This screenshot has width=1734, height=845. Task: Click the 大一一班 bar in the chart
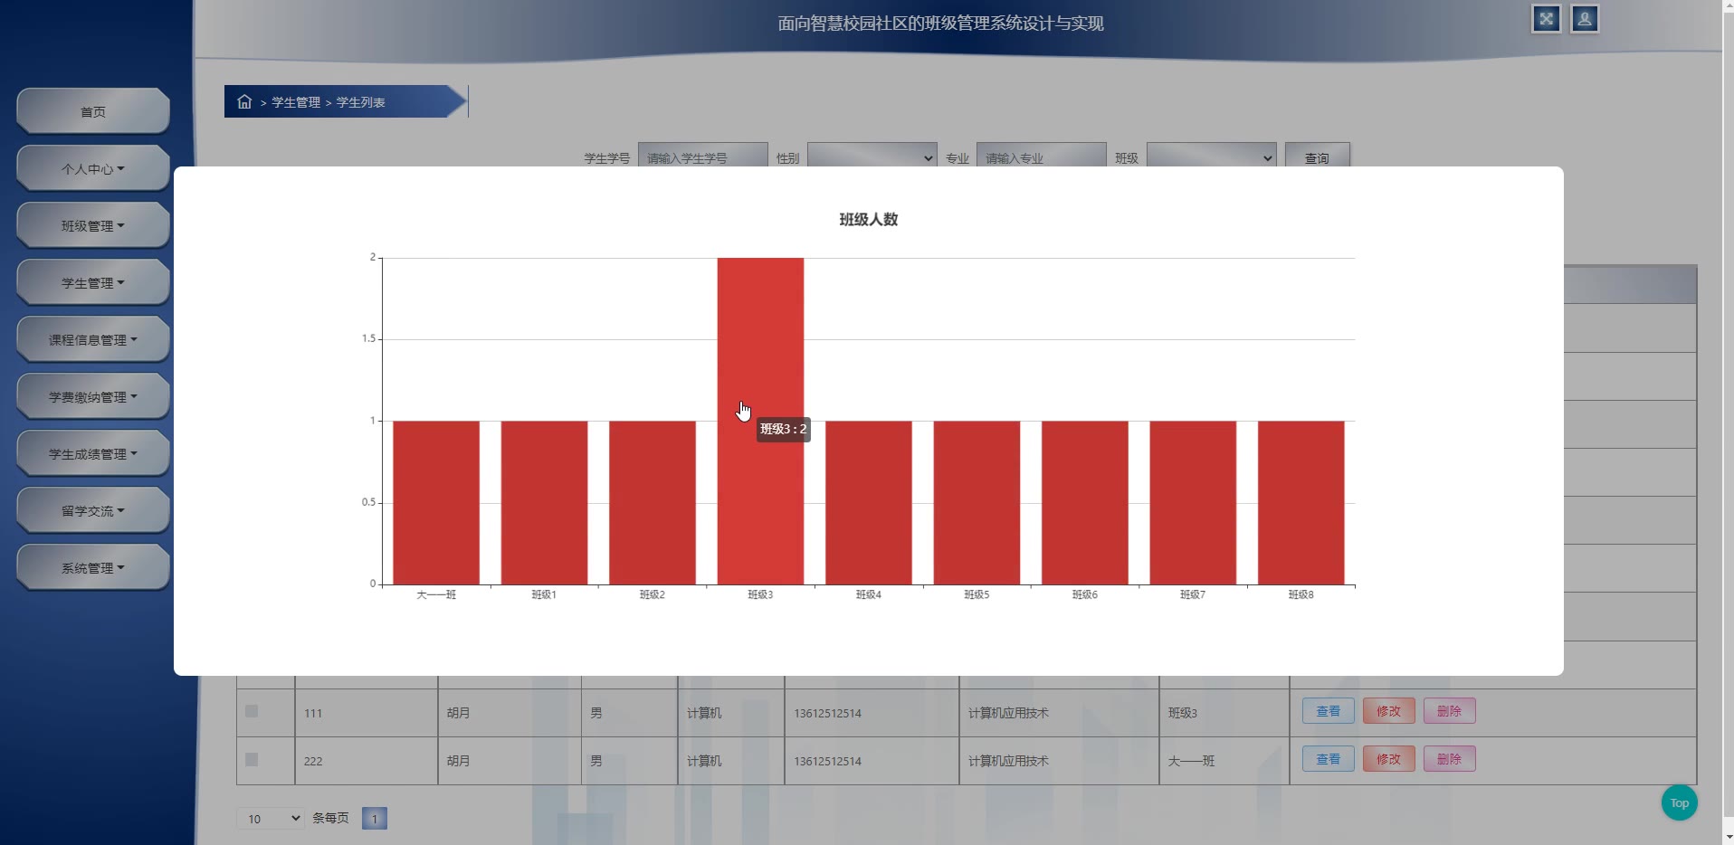[x=436, y=502]
